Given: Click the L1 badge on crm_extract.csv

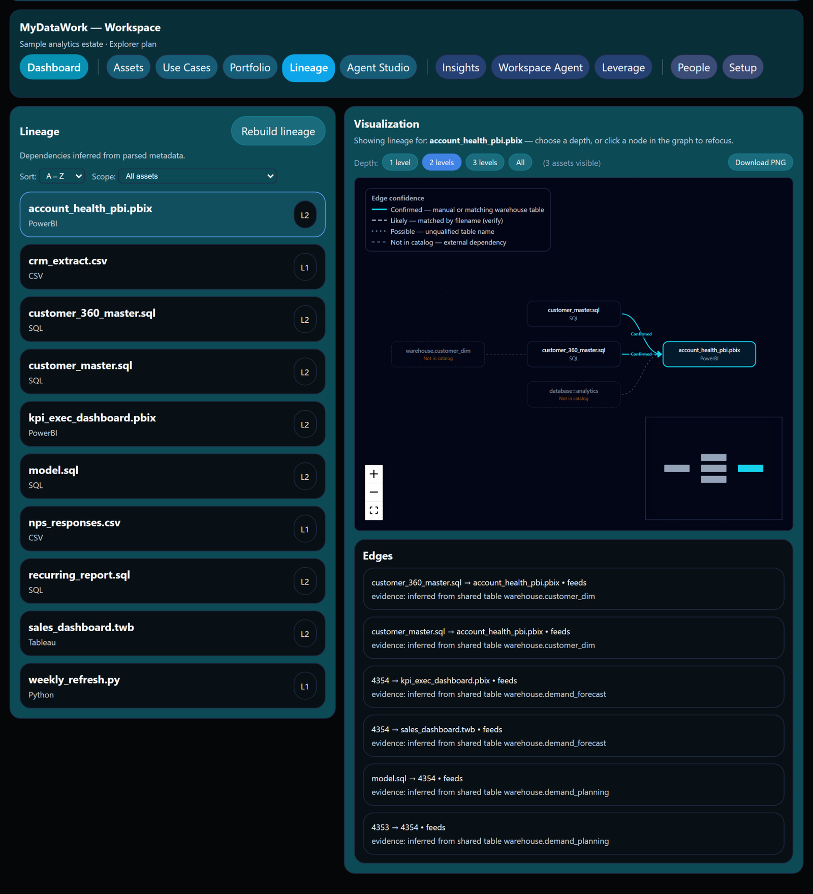Looking at the screenshot, I should point(305,267).
